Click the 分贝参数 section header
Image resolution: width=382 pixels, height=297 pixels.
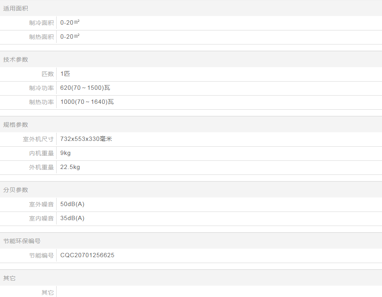[16, 190]
